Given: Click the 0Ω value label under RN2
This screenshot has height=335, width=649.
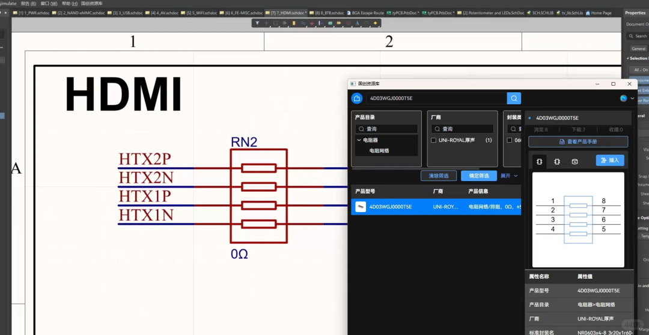Looking at the screenshot, I should (239, 254).
